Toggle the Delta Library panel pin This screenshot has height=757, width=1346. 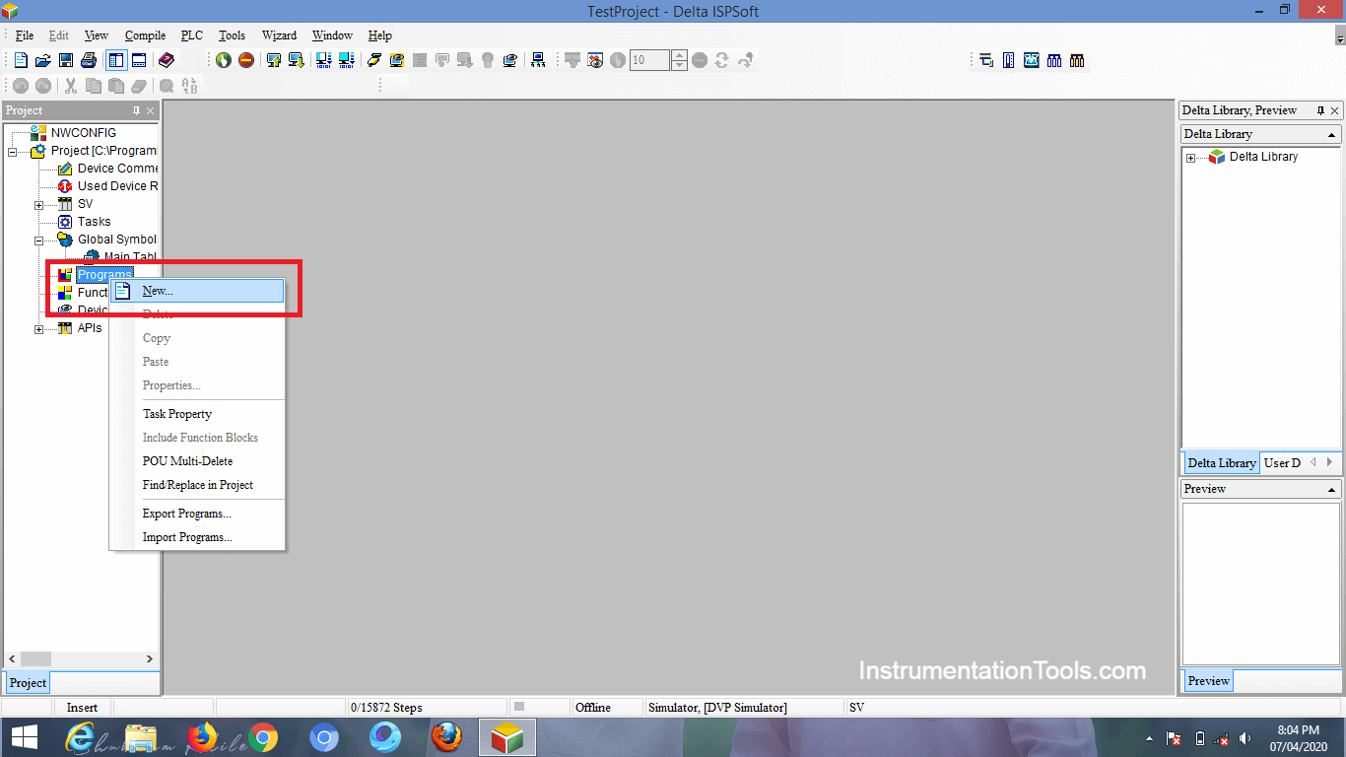(x=1320, y=110)
